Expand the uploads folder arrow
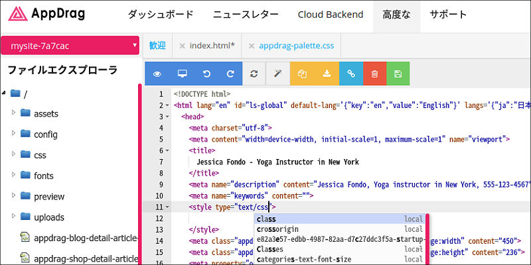 pyautogui.click(x=13, y=216)
